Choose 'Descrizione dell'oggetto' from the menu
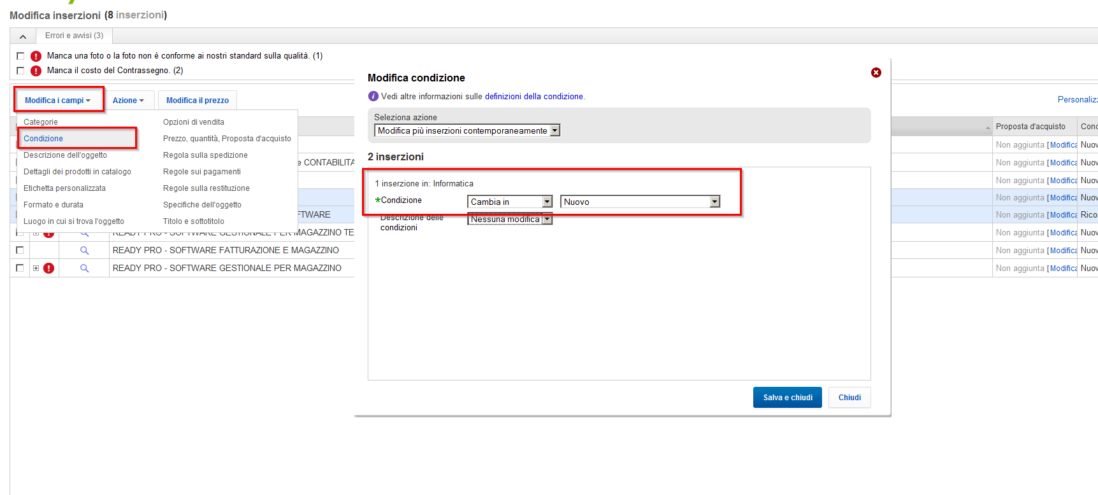This screenshot has height=495, width=1098. tap(65, 155)
